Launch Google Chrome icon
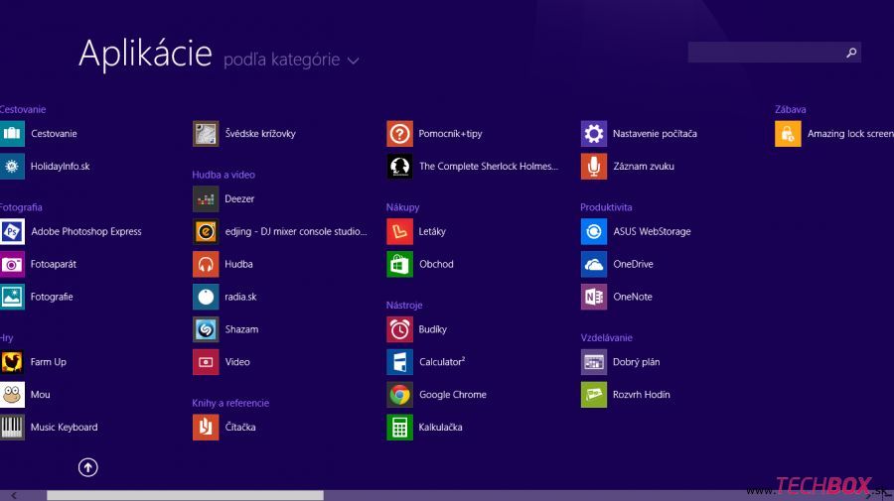The image size is (894, 501). pyautogui.click(x=399, y=395)
